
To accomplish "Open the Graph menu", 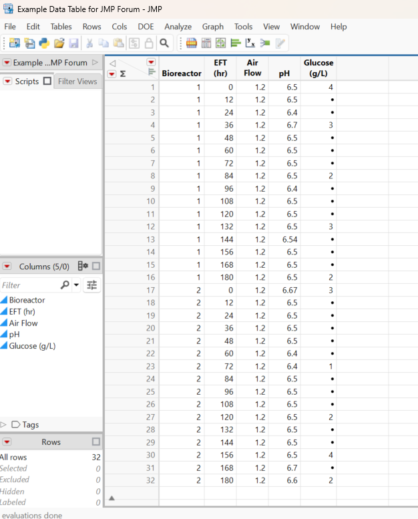I will pyautogui.click(x=213, y=27).
